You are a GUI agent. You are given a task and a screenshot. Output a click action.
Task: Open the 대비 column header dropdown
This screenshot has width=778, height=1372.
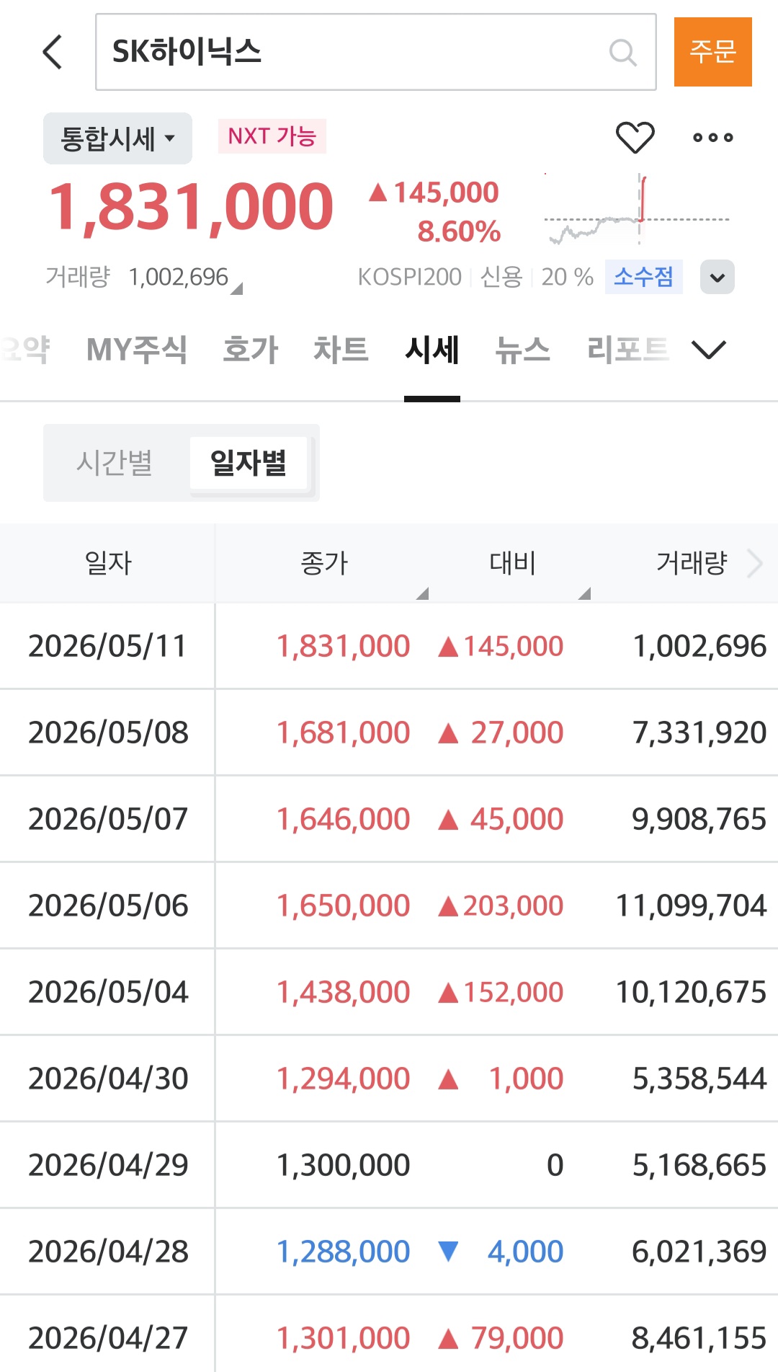pyautogui.click(x=513, y=563)
